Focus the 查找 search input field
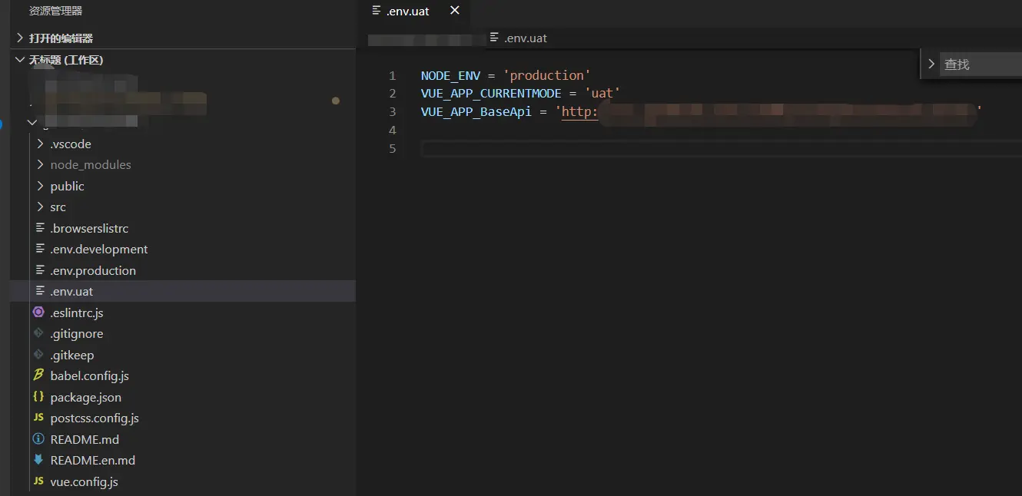 tap(982, 64)
